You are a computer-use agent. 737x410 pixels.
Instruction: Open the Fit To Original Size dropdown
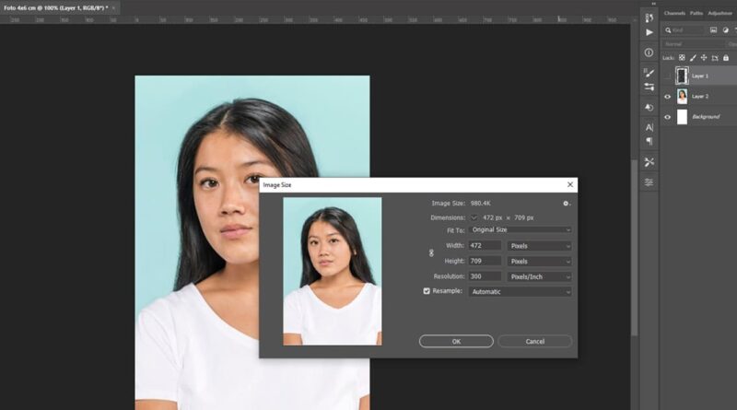pyautogui.click(x=520, y=229)
